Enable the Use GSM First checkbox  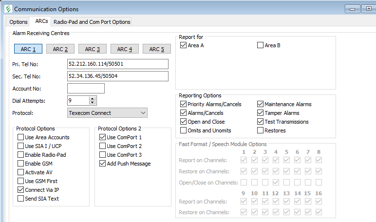tap(21, 181)
